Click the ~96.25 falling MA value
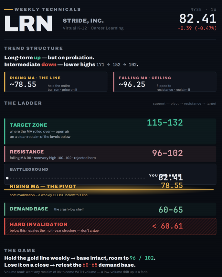Viewport: 222px width, 277px height. pos(132,85)
